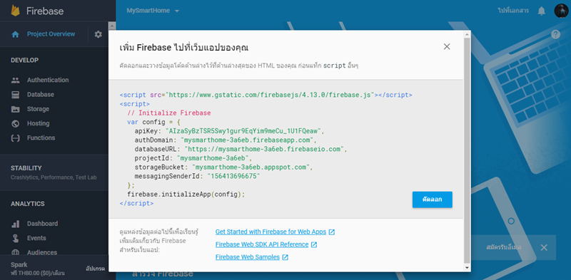This screenshot has width=571, height=280.
Task: Click the Hosting globe icon
Action: coord(15,124)
